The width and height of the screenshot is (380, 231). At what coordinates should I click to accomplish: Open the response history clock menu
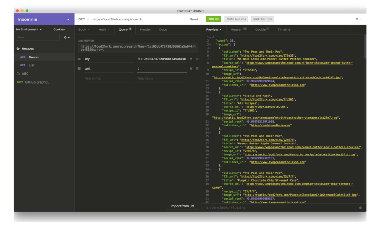(x=358, y=19)
